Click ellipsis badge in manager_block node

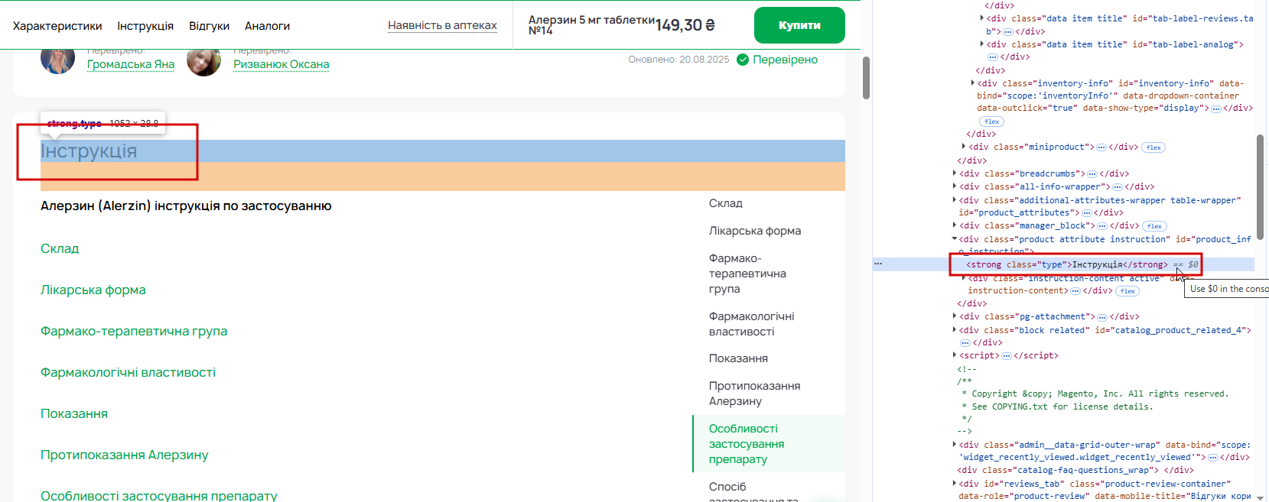pyautogui.click(x=1102, y=226)
